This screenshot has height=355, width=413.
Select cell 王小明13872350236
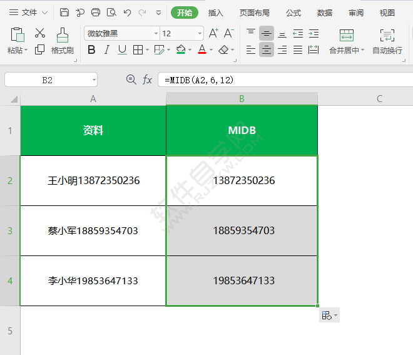point(93,180)
